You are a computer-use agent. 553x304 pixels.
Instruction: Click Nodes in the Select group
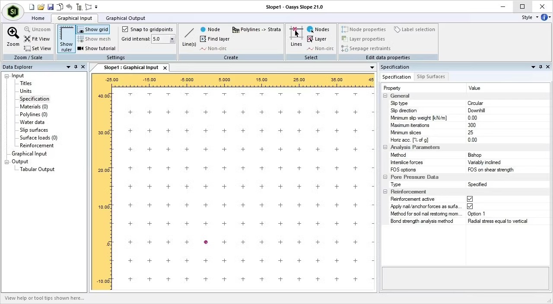point(318,29)
